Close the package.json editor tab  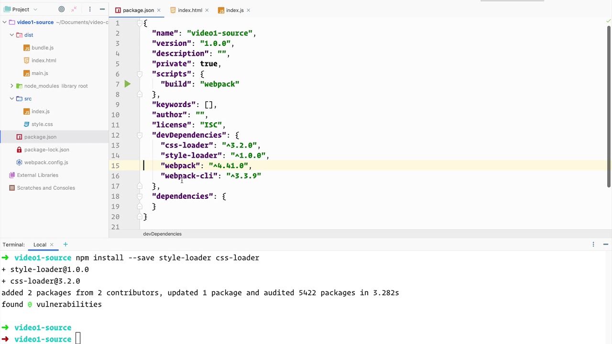click(159, 10)
